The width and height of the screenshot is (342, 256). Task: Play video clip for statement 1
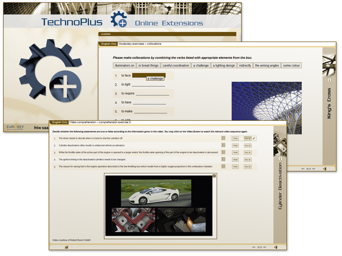coord(223,138)
